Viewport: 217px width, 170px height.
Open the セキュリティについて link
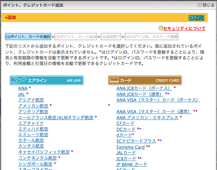184,28
